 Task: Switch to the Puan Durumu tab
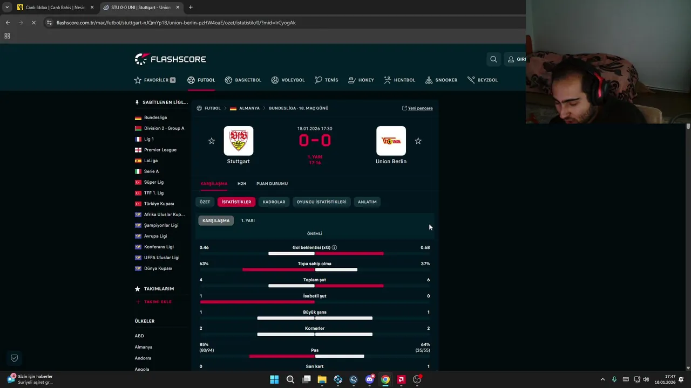tap(272, 184)
